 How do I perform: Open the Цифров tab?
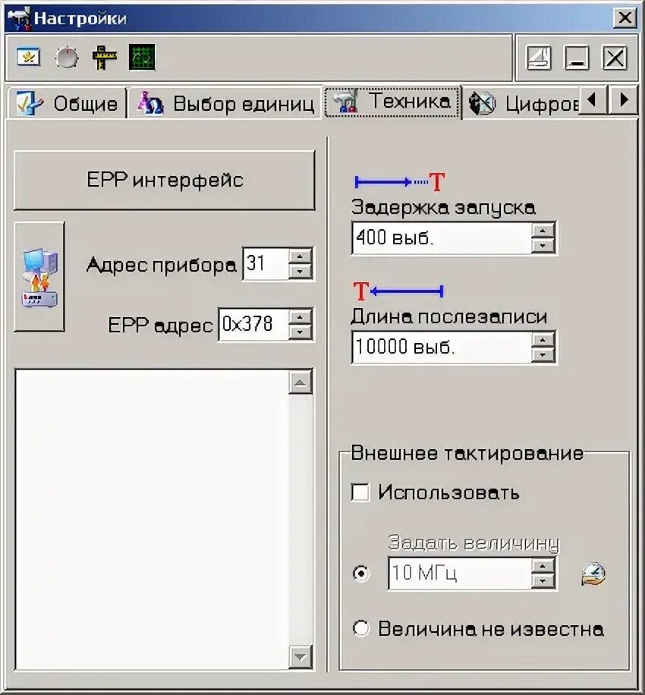523,103
